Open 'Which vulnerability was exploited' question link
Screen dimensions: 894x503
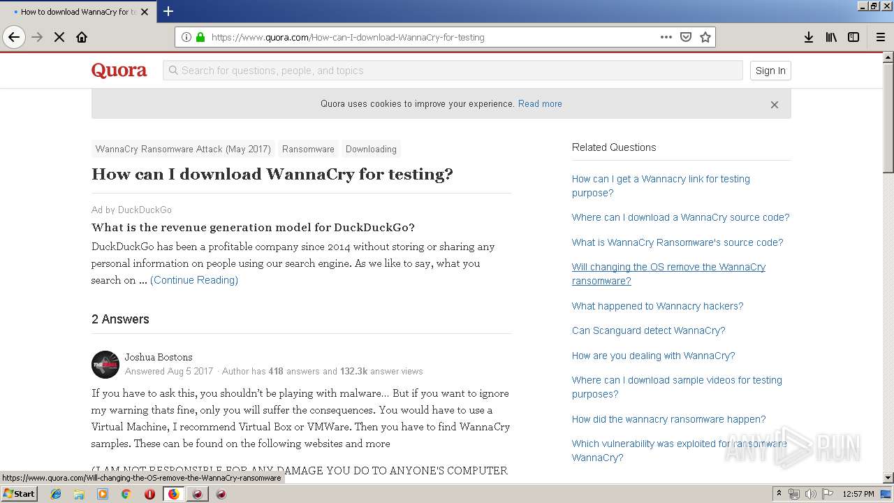click(x=680, y=451)
